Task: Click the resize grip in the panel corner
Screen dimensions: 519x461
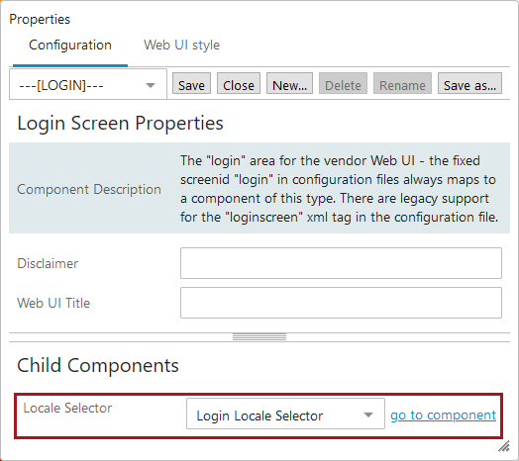Action: pos(504,446)
